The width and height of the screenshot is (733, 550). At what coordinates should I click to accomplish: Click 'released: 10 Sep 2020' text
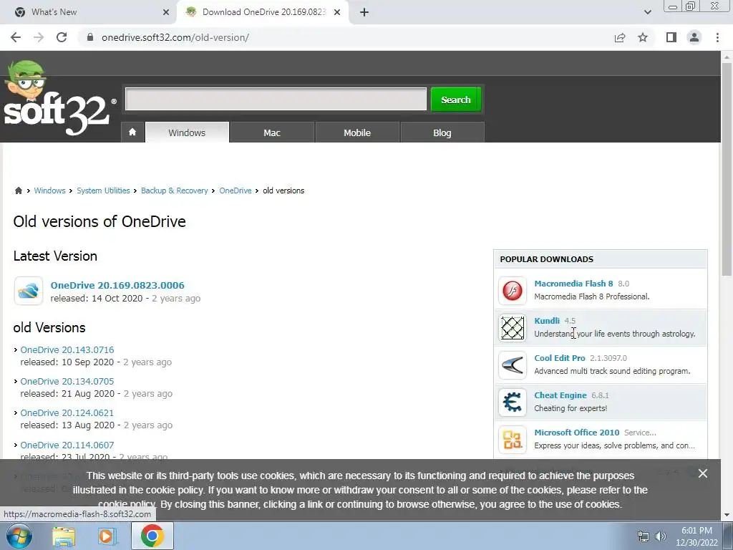tap(67, 362)
